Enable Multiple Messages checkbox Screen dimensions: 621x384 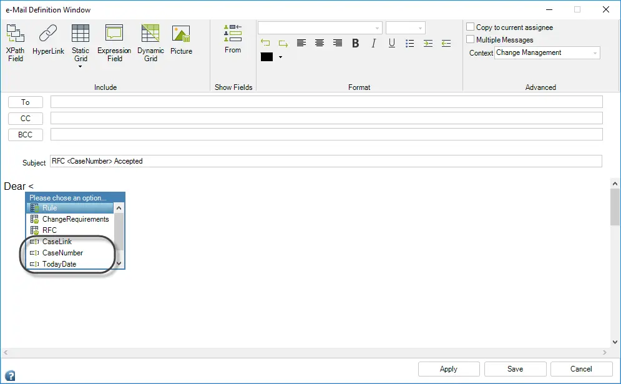[x=470, y=39]
